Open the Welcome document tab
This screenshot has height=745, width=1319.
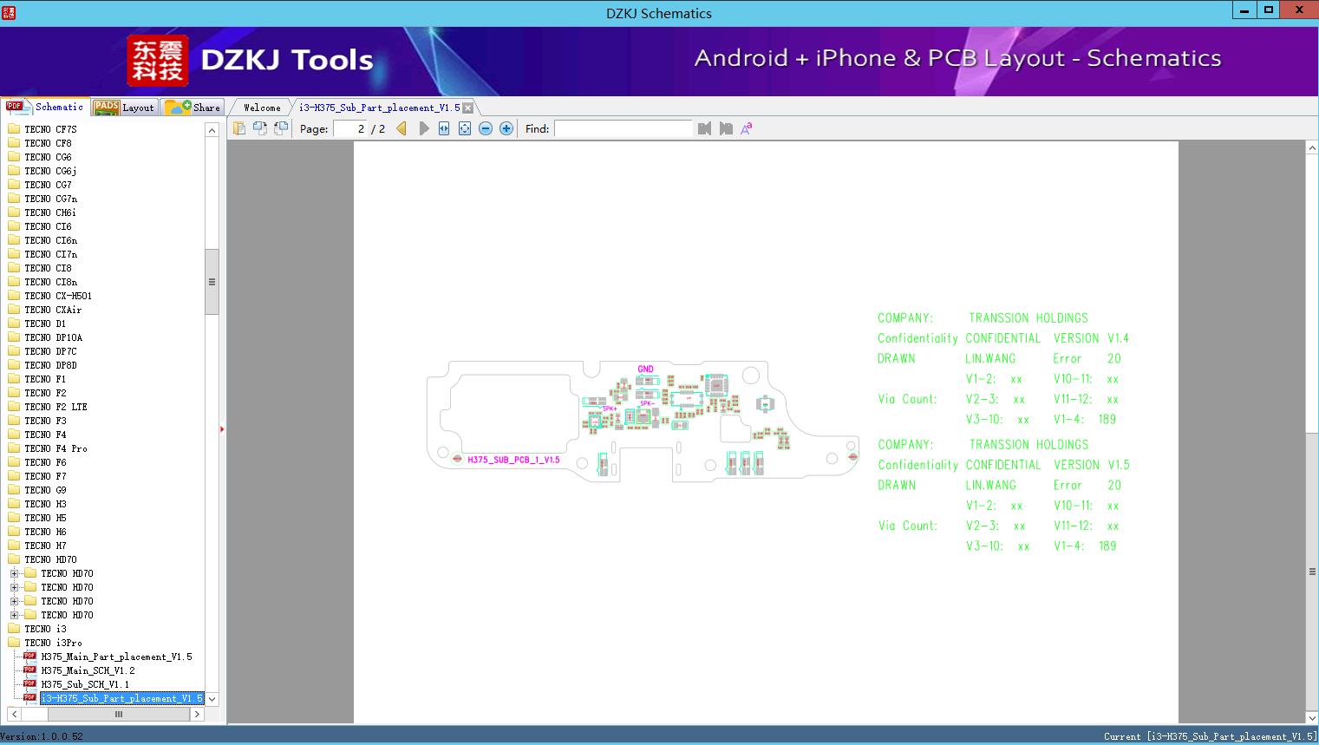[x=262, y=108]
